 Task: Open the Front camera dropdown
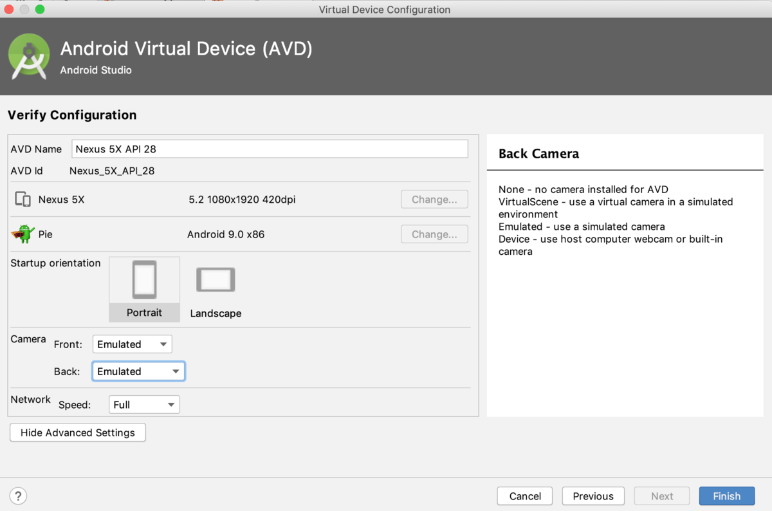point(132,344)
